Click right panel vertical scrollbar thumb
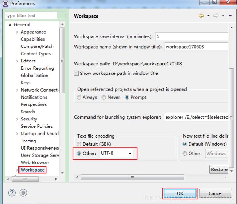Screen dimensions: 237x204 (231, 118)
